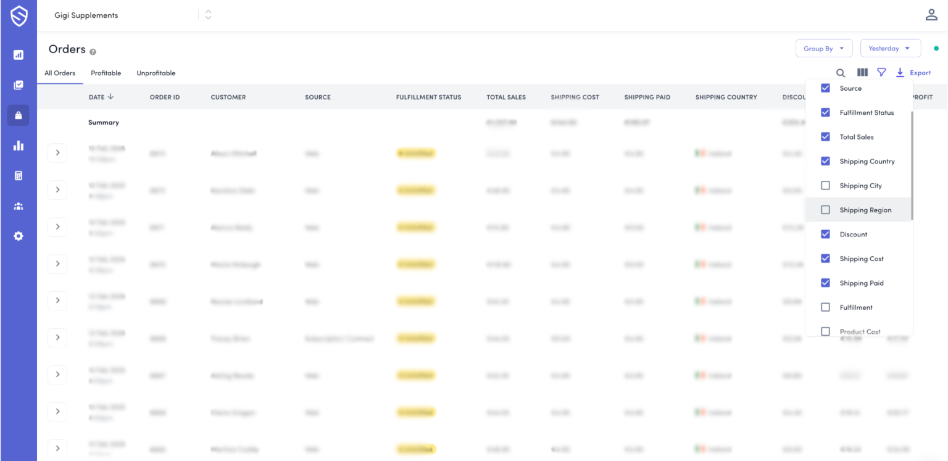Click the Export button
This screenshot has width=948, height=461.
(913, 73)
